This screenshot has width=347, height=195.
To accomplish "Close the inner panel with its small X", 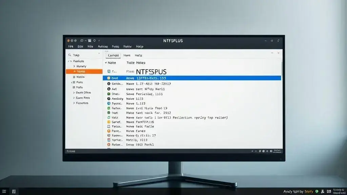I will tap(279, 53).
